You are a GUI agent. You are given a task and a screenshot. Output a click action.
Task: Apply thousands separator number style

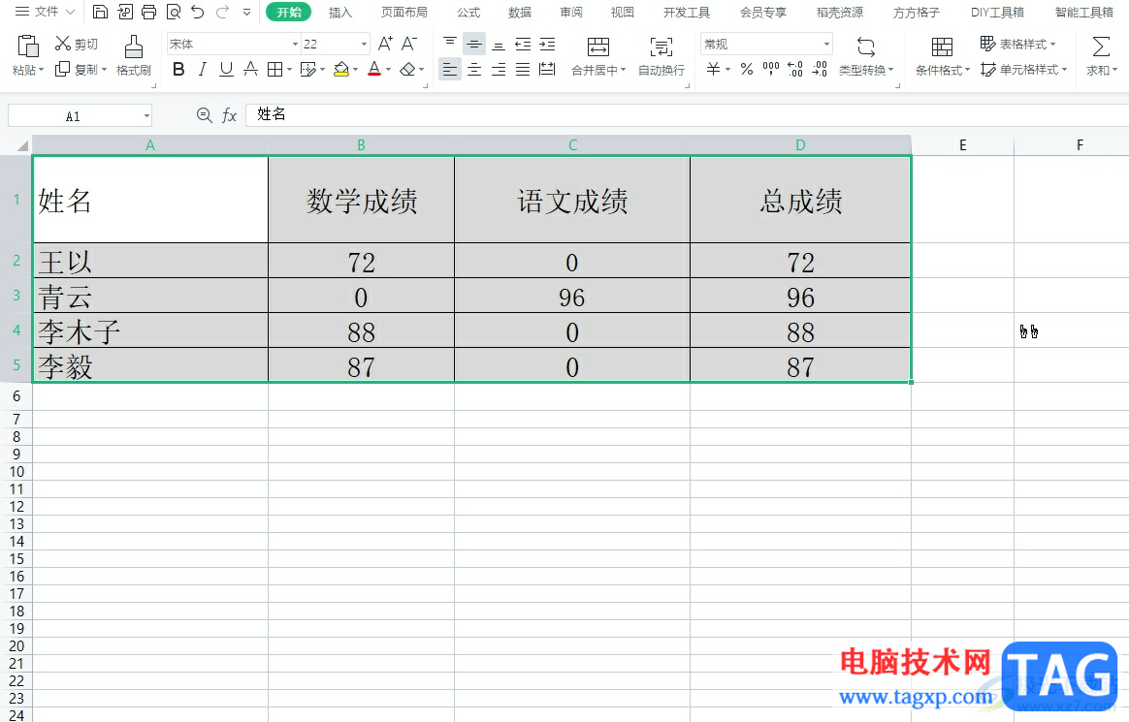click(771, 69)
